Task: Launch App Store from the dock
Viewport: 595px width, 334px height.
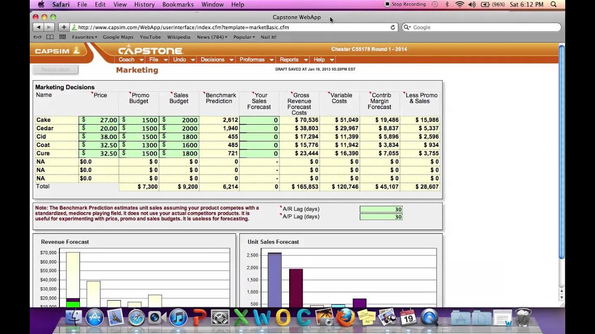Action: click(x=95, y=318)
